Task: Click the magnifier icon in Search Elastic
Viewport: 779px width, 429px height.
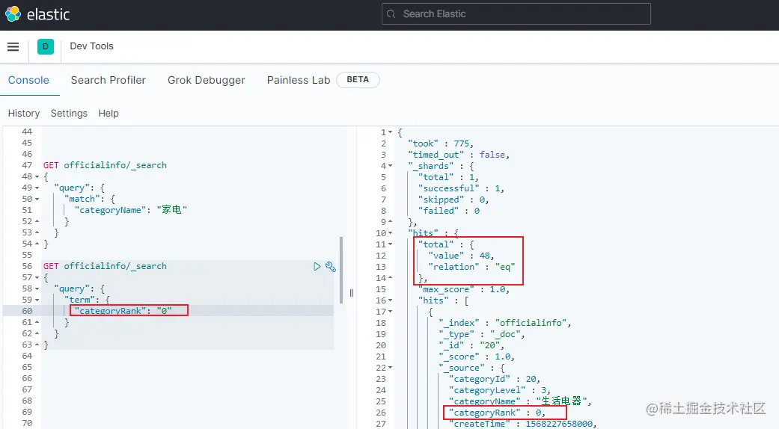Action: tap(391, 14)
